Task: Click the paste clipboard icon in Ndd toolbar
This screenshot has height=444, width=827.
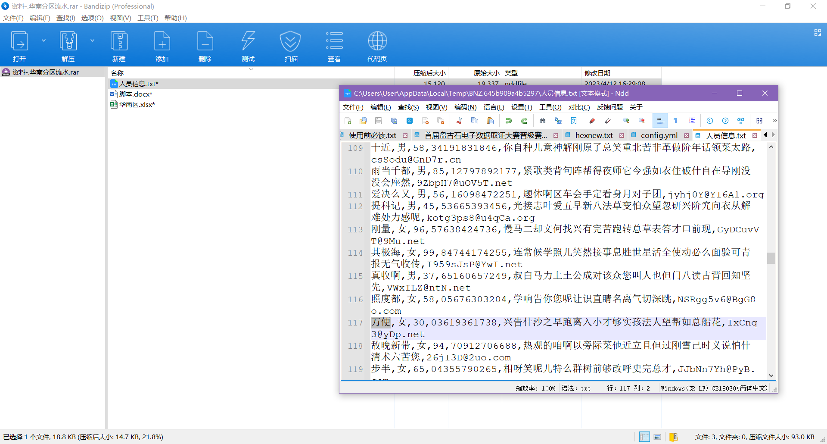Action: pyautogui.click(x=490, y=121)
